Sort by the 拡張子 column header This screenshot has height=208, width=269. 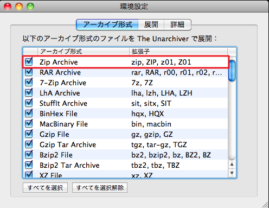178,52
